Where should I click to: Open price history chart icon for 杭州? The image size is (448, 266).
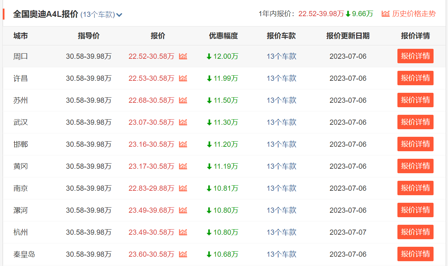[x=183, y=232]
